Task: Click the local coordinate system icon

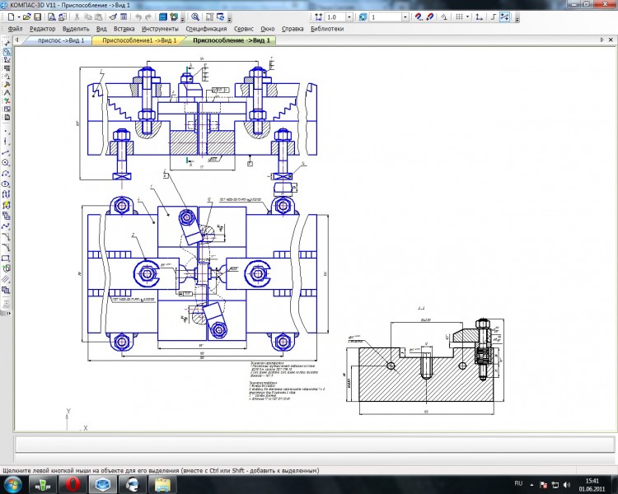Action: [479, 17]
